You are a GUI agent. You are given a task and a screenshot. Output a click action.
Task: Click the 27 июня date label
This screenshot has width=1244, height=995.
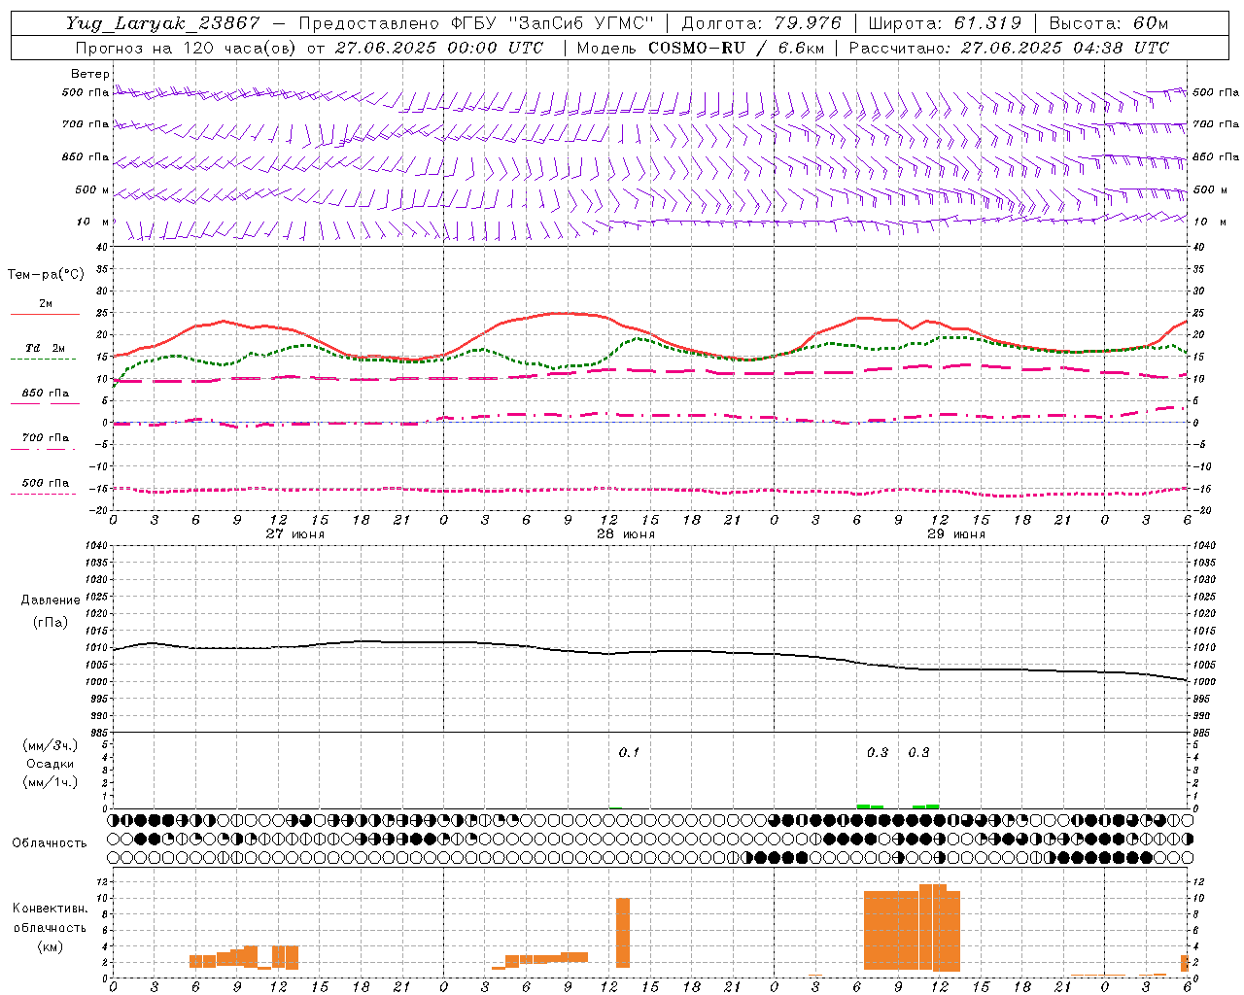[295, 534]
